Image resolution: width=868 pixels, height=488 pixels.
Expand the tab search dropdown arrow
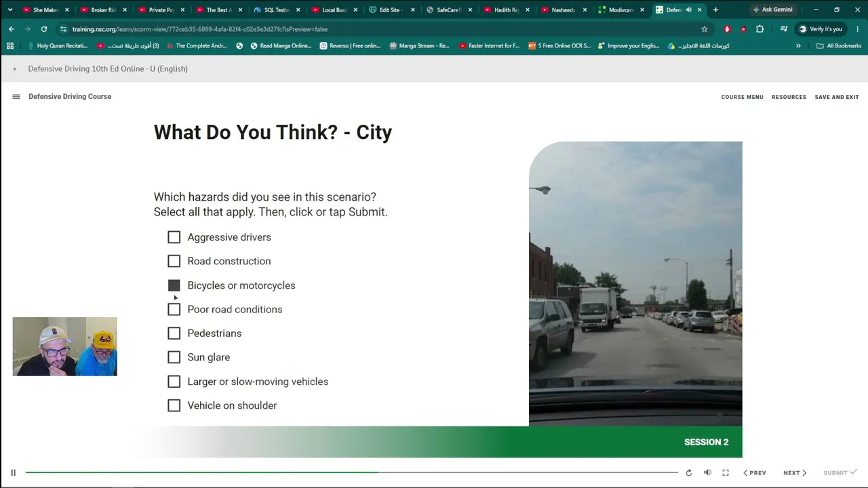coord(9,9)
